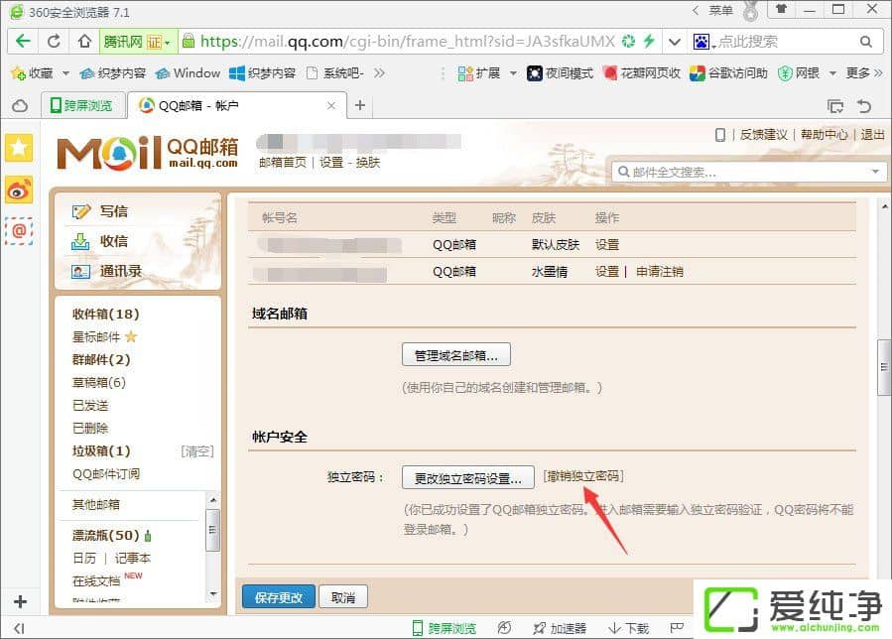
Task: Click 更改独立密码设置... button
Action: [x=468, y=477]
